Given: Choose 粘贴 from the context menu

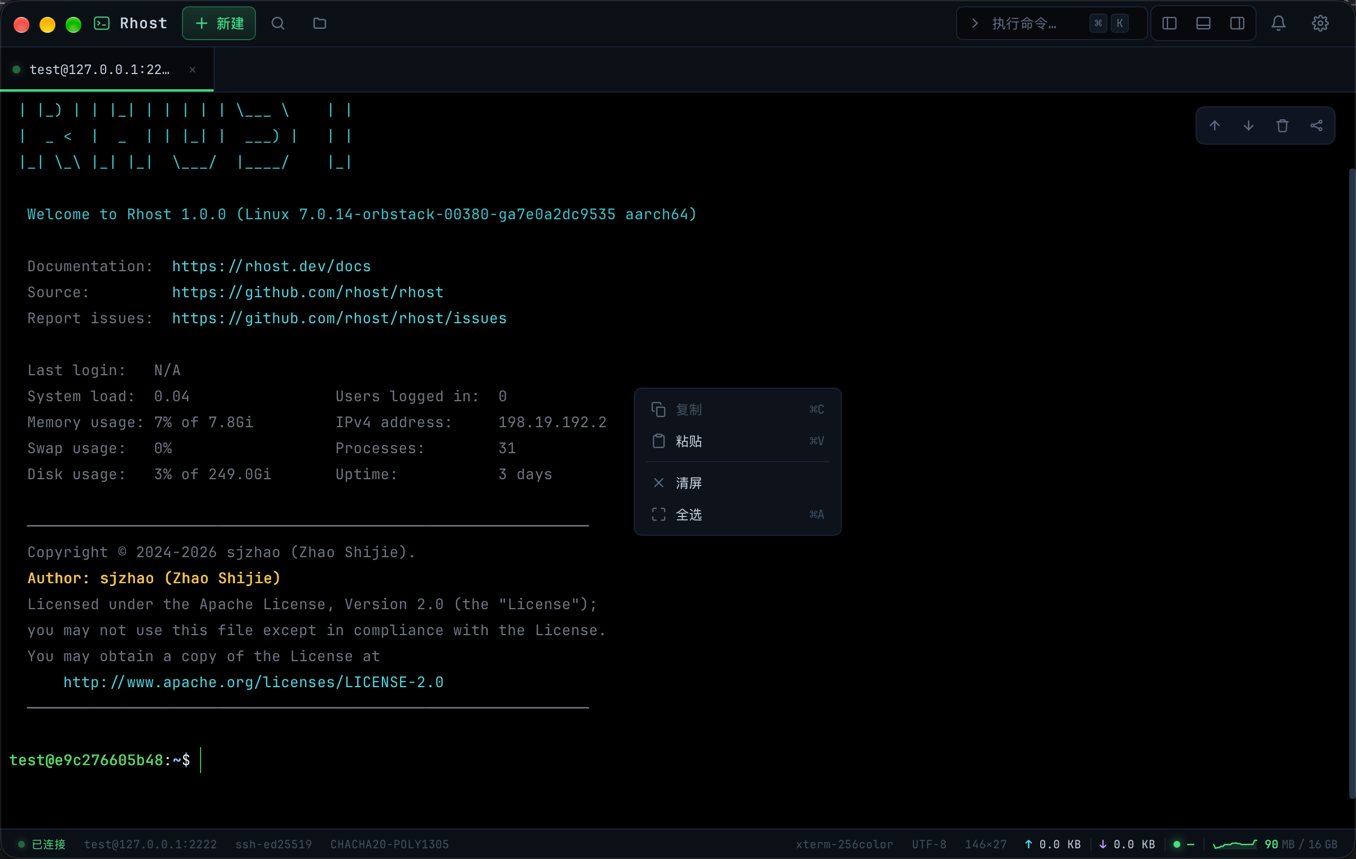Looking at the screenshot, I should [738, 441].
